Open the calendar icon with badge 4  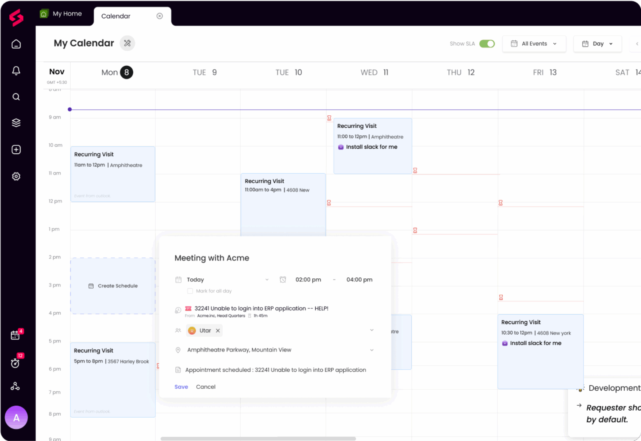pyautogui.click(x=15, y=335)
